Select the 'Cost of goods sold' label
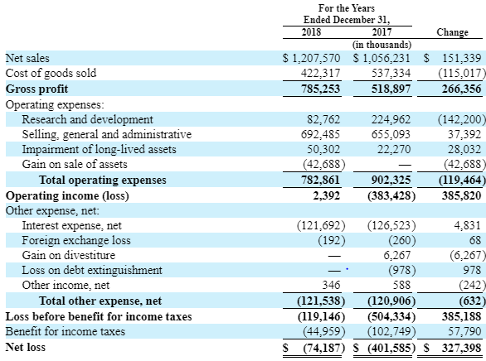Screen dimensions: 486x361 tap(51, 74)
